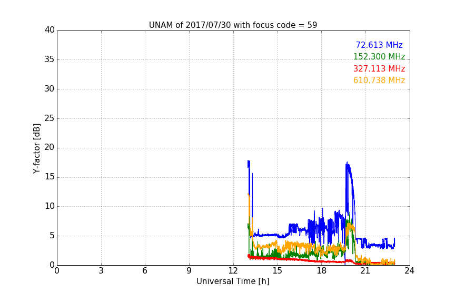455x303 pixels.
Task: Click the x-axis tick label '21'
Action: tap(365, 271)
